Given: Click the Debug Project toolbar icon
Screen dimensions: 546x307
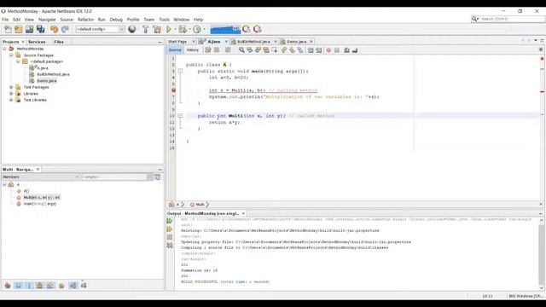Looking at the screenshot, I should tap(183, 29).
